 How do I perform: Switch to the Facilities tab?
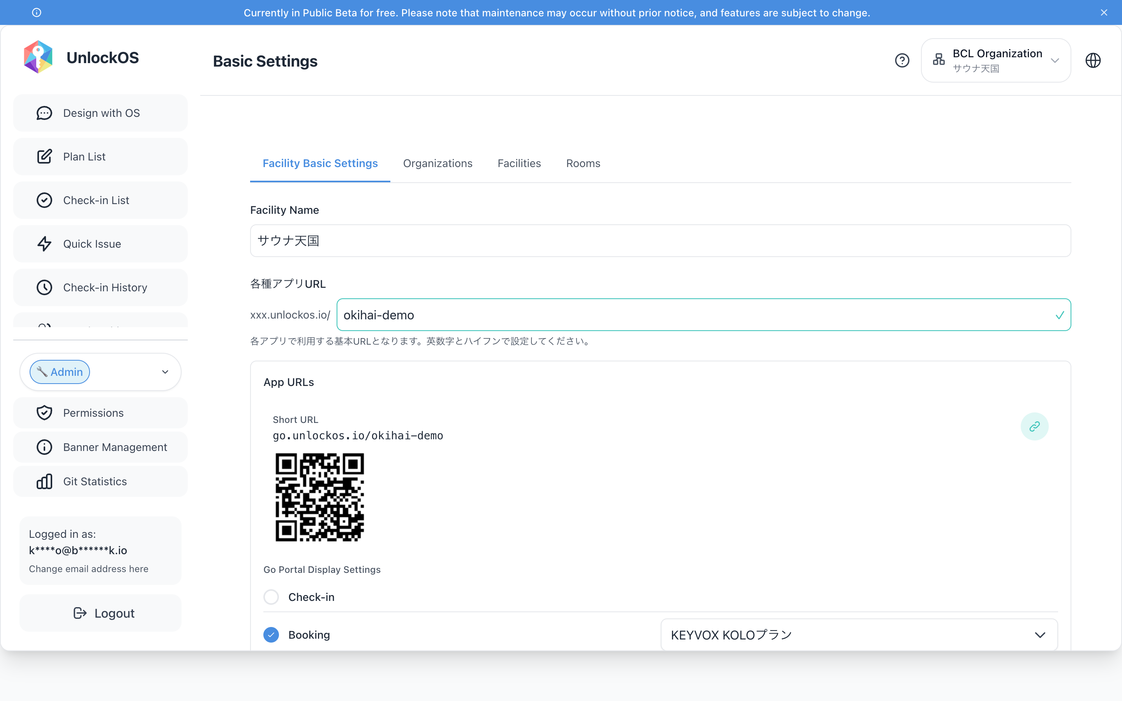point(519,163)
